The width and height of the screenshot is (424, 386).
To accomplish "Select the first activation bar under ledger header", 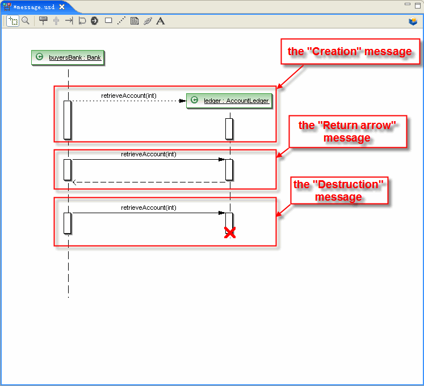I will point(229,128).
